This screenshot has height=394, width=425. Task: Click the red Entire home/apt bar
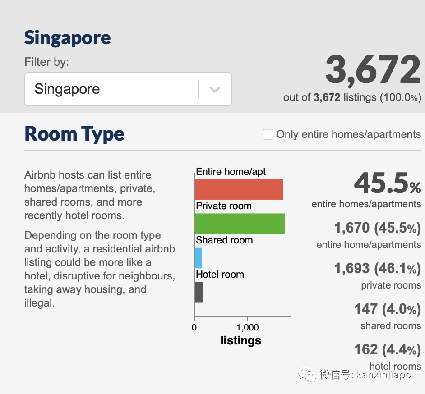[x=239, y=189]
